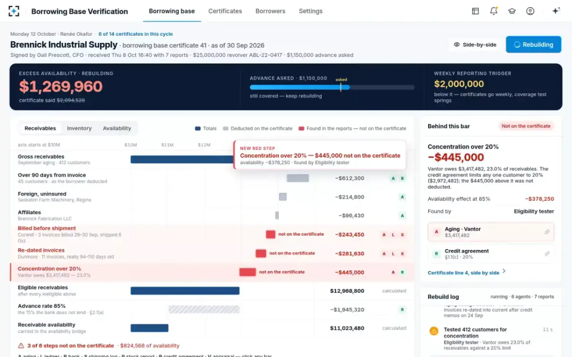572x357 pixels.
Task: Expand Certificate line 4 chevron arrow
Action: click(504, 272)
